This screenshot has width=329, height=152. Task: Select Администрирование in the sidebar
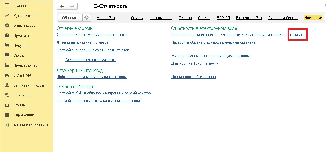31,125
